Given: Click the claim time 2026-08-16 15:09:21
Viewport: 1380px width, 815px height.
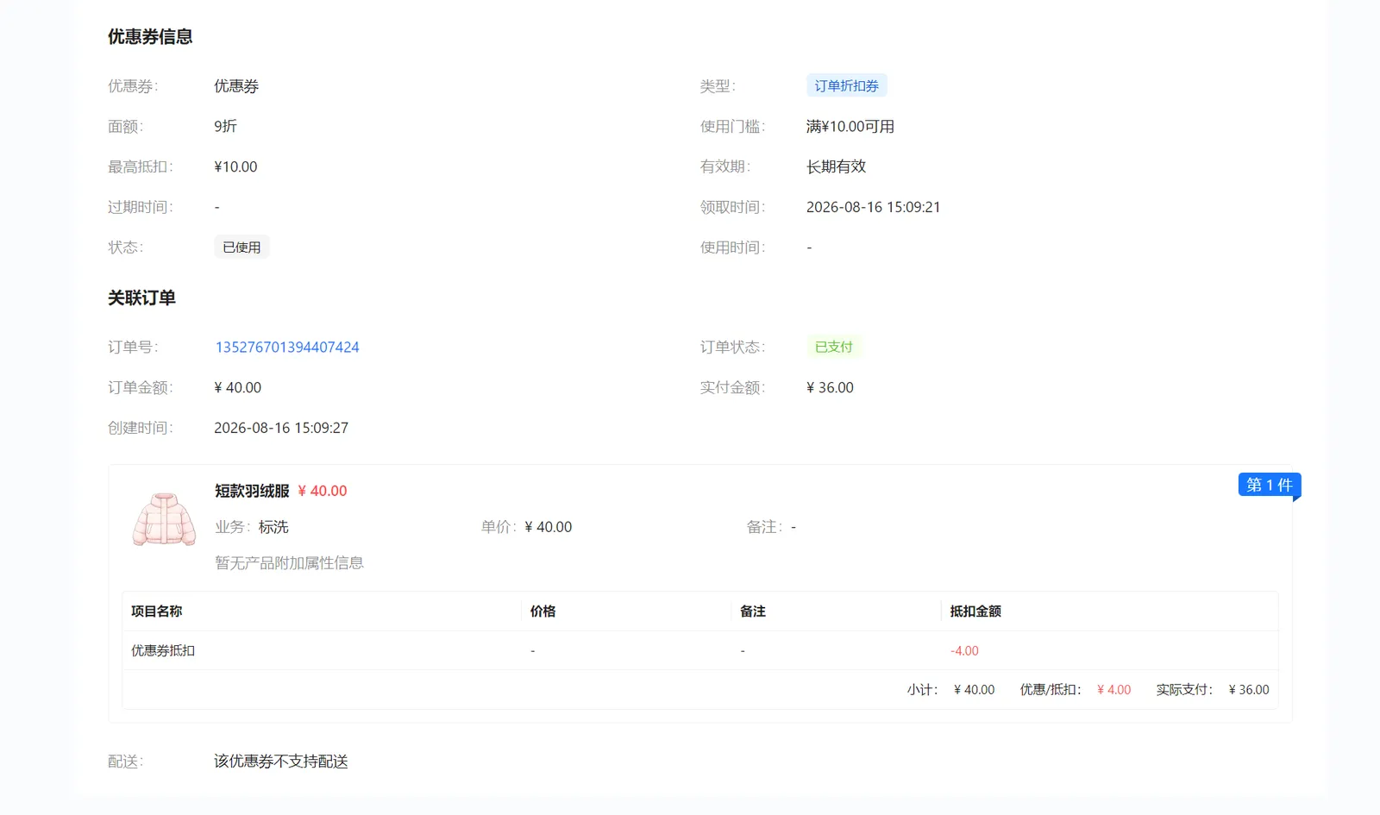Looking at the screenshot, I should click(x=873, y=207).
